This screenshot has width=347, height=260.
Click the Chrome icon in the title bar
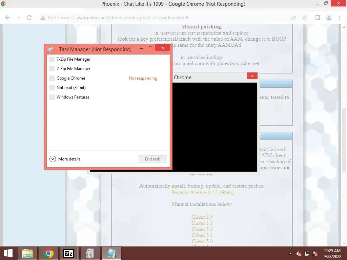pos(3,3)
